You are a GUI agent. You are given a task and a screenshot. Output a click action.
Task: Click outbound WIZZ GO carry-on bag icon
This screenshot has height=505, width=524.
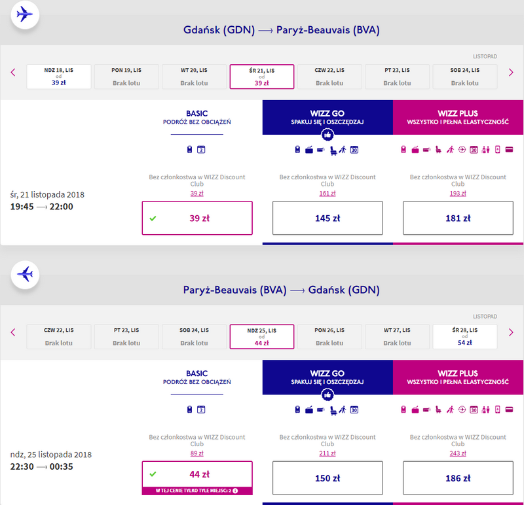[297, 150]
